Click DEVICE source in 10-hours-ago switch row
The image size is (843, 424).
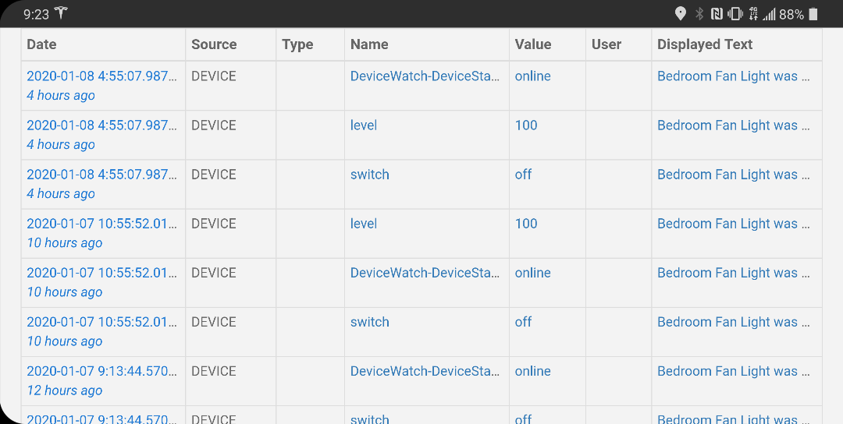click(x=214, y=322)
